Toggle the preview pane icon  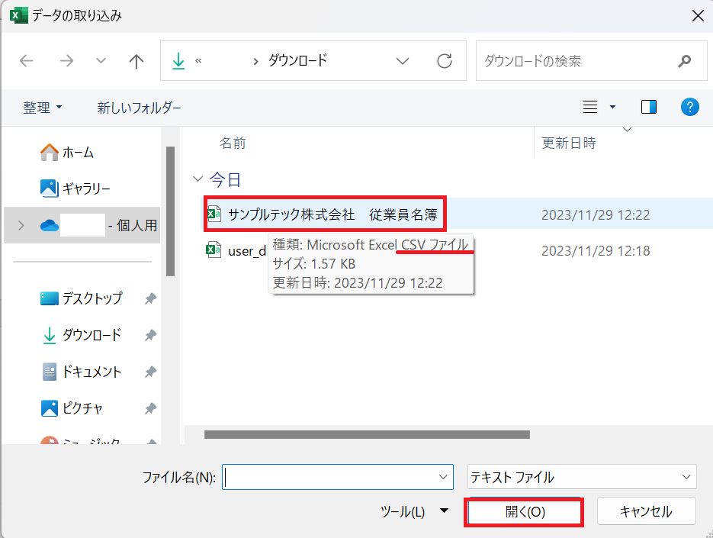click(x=648, y=107)
